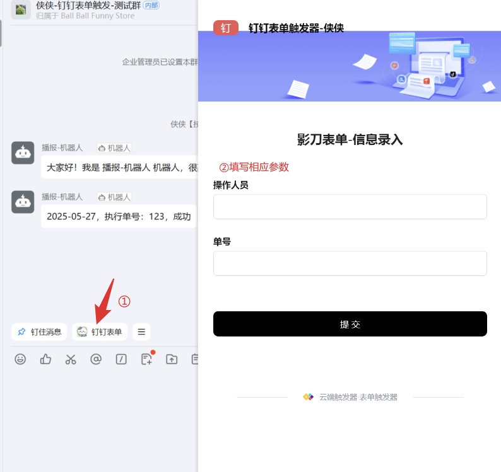This screenshot has width=501, height=472.
Task: Click the 机器人 tag above 2025-05-27 message
Action: 114,197
